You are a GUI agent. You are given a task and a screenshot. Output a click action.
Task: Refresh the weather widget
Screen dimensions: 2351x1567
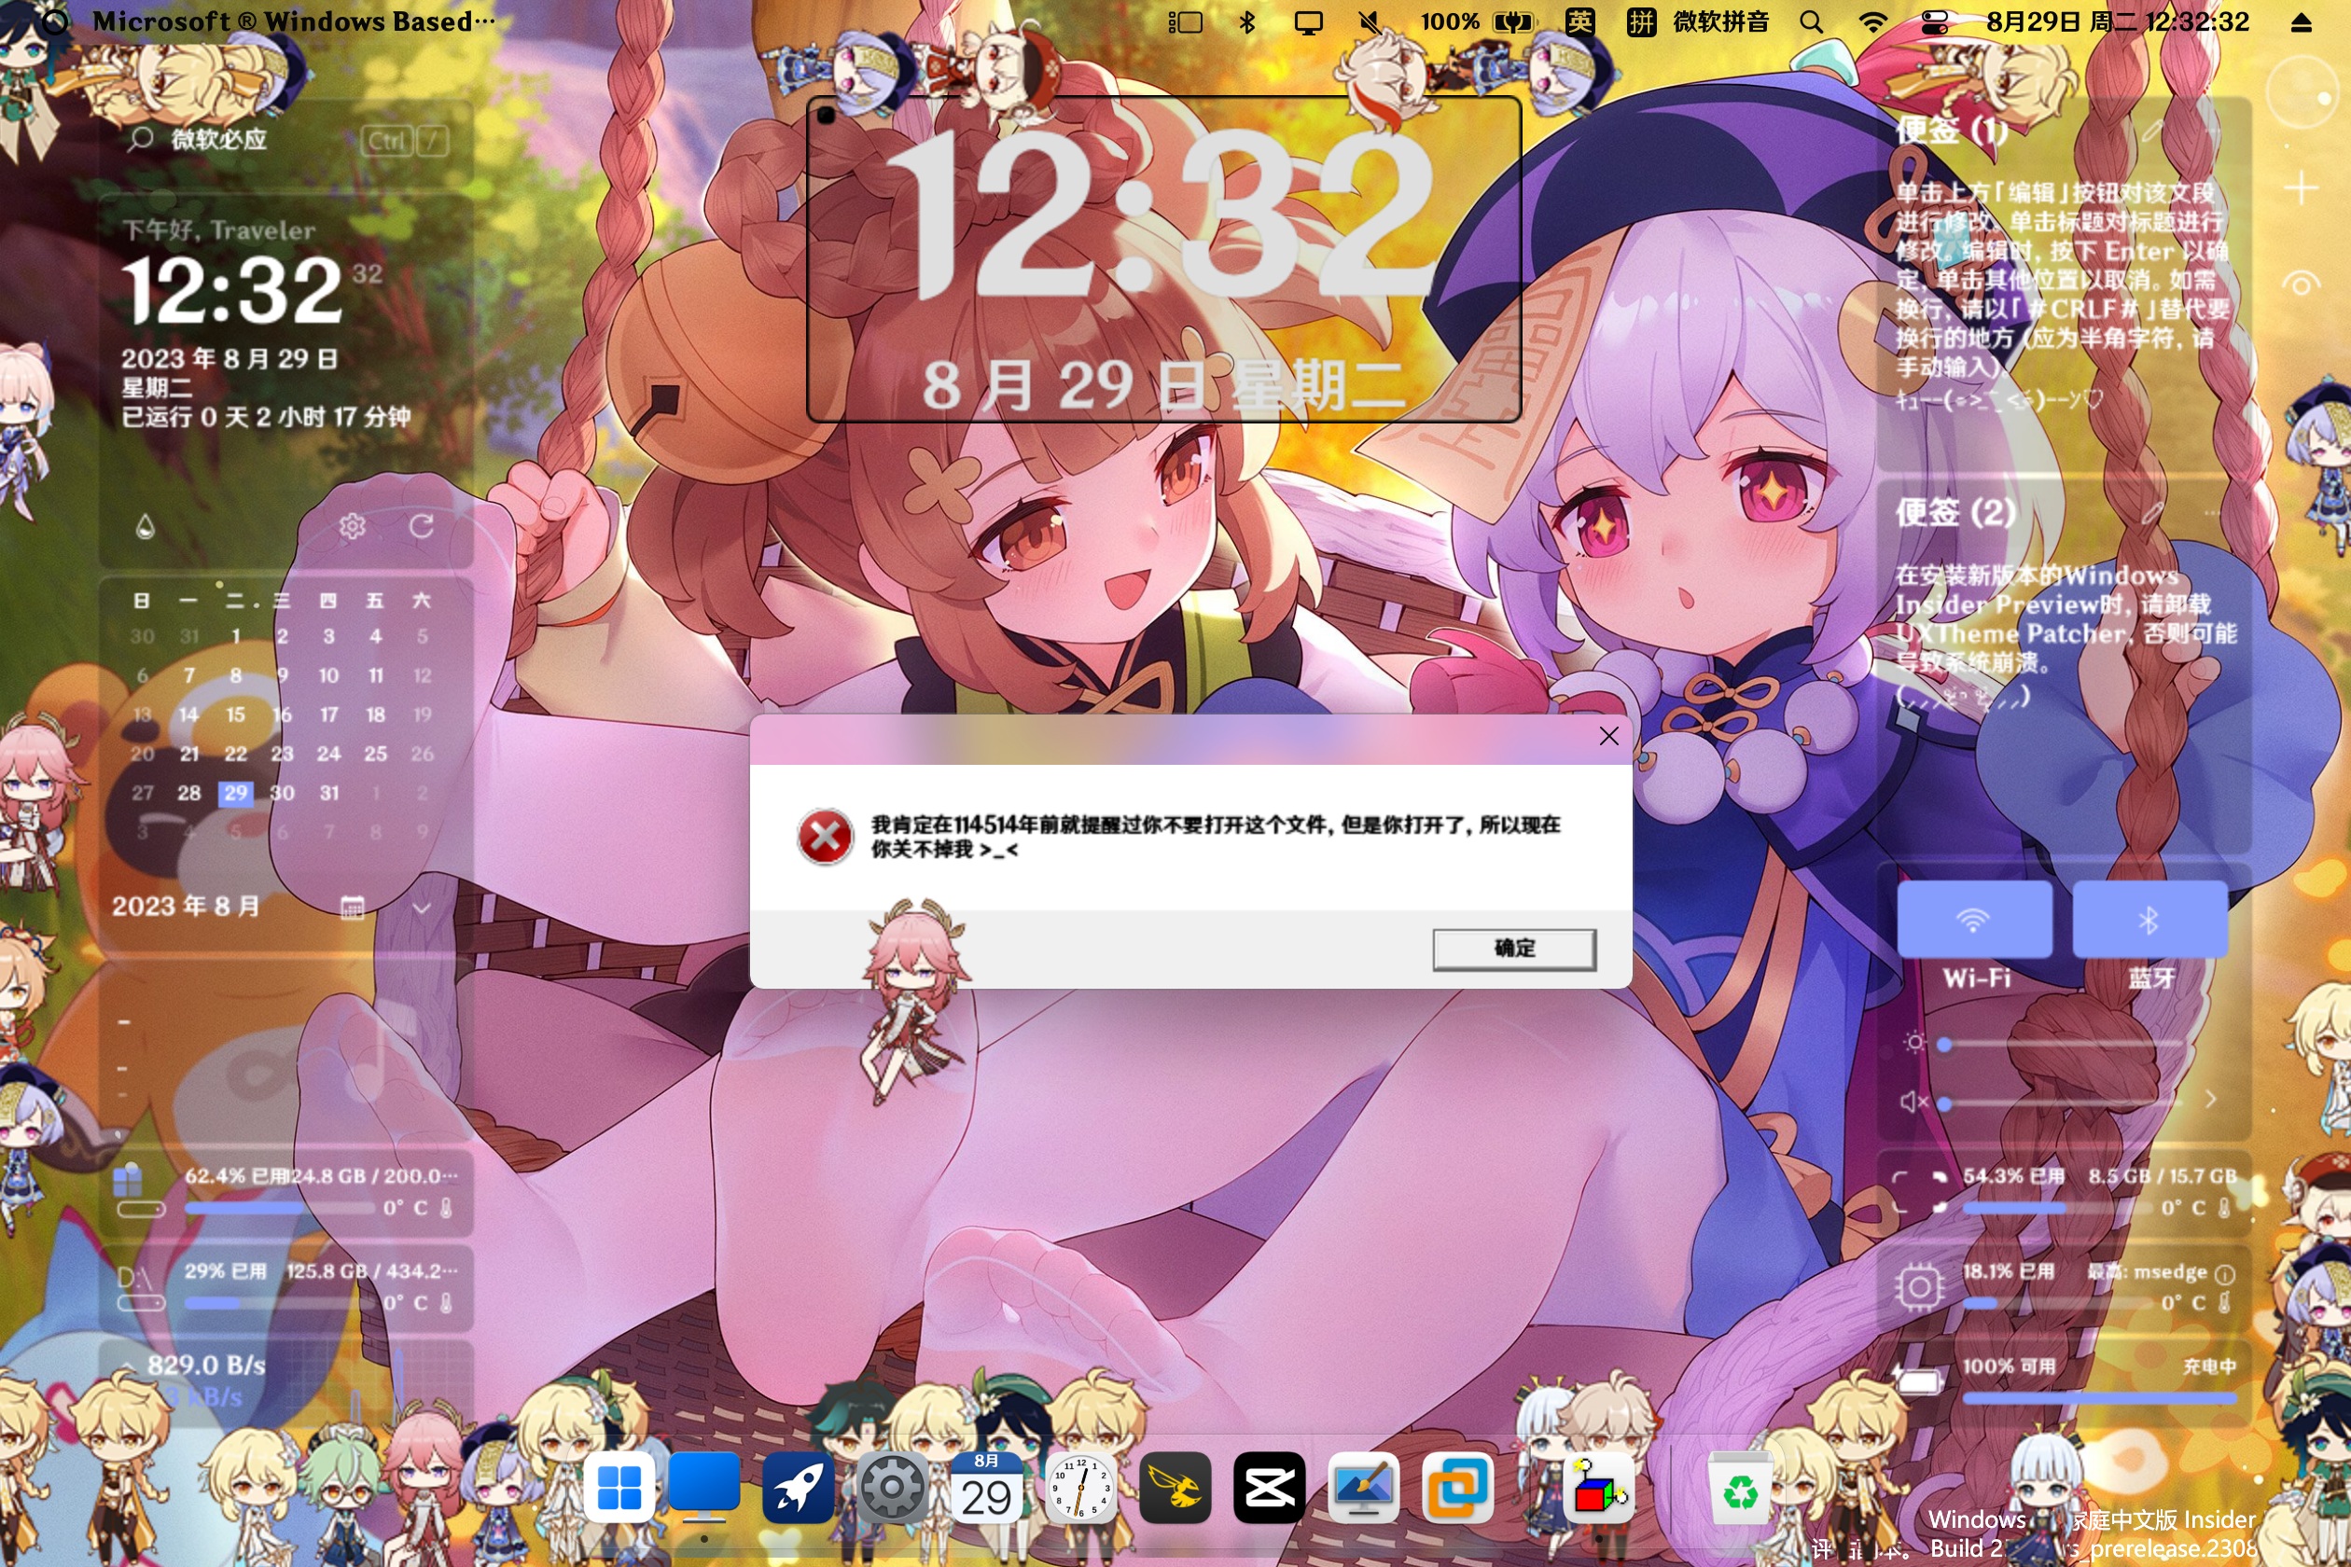click(421, 526)
